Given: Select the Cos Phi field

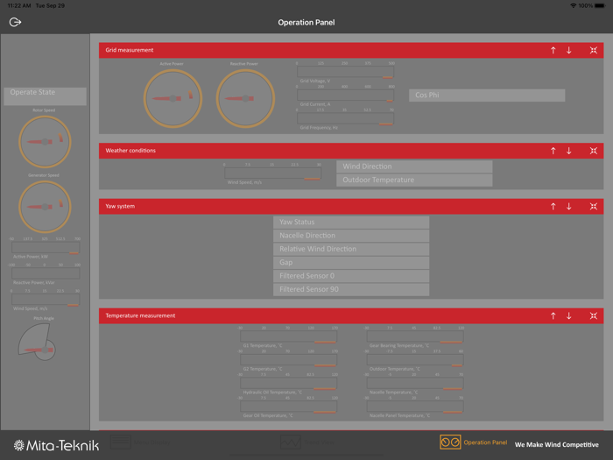Looking at the screenshot, I should click(x=487, y=95).
